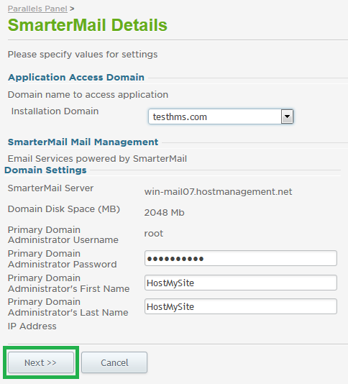Click the Domain Settings section heading
The image size is (348, 384).
tap(45, 170)
